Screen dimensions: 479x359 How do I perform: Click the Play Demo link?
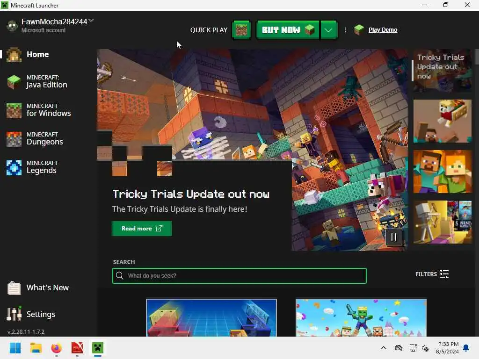(x=383, y=29)
